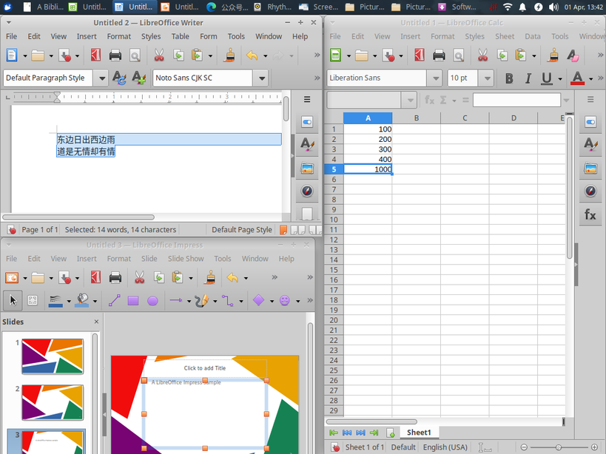Select the Insert Line tool in Impress
Screen dimensions: 606x454
tap(114, 300)
